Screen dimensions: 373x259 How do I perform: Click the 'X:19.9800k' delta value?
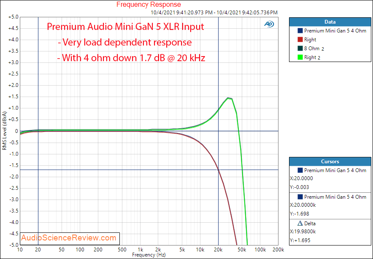[303, 232]
